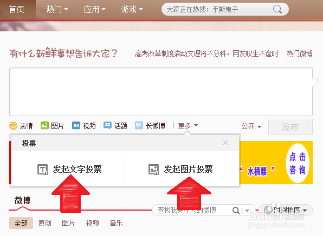Expand the 更多 options dropdown
This screenshot has height=236, width=323.
pyautogui.click(x=188, y=126)
